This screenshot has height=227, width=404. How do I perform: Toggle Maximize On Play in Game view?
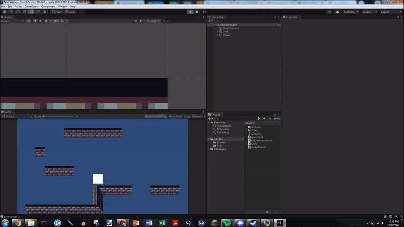(155, 116)
